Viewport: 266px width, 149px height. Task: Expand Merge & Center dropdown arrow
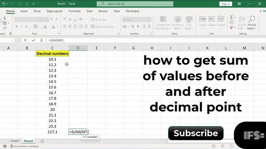pyautogui.click(x=116, y=26)
